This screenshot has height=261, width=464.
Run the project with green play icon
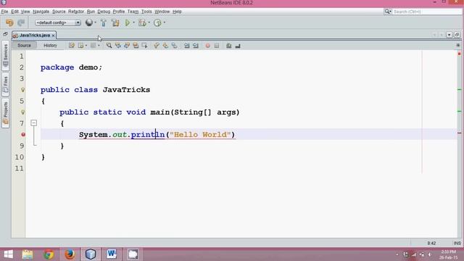tap(128, 22)
